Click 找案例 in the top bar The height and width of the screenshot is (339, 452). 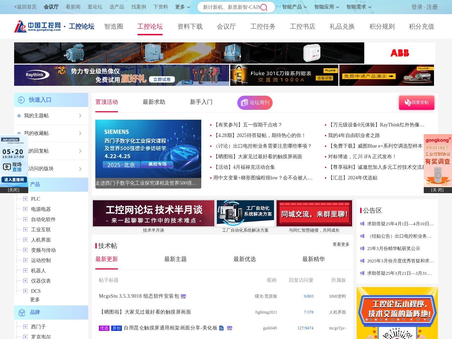(x=139, y=7)
